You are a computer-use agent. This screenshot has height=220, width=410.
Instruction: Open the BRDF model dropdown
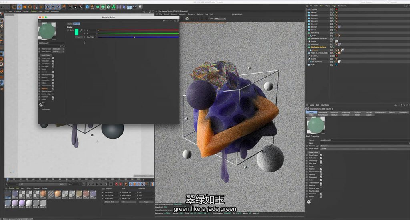[59, 52]
